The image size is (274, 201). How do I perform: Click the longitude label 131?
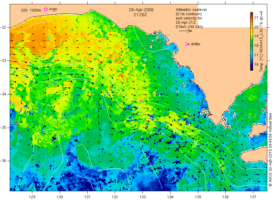pyautogui.click(x=87, y=197)
